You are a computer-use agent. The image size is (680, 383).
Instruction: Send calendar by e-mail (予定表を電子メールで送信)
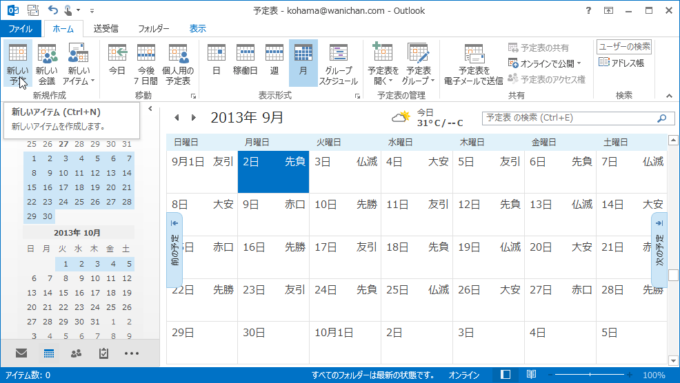click(x=474, y=63)
